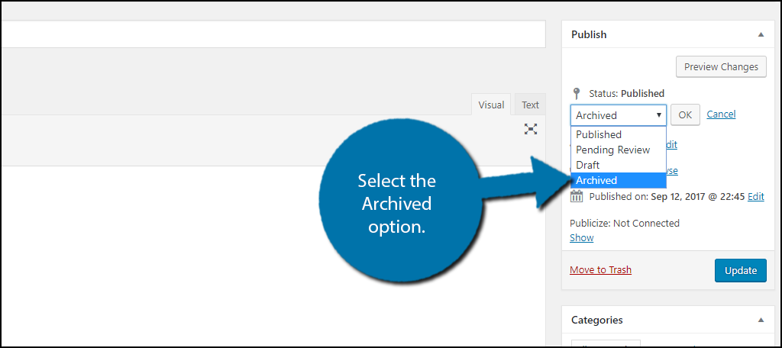Click the calendar icon beside Published on
The width and height of the screenshot is (782, 348).
tap(577, 196)
